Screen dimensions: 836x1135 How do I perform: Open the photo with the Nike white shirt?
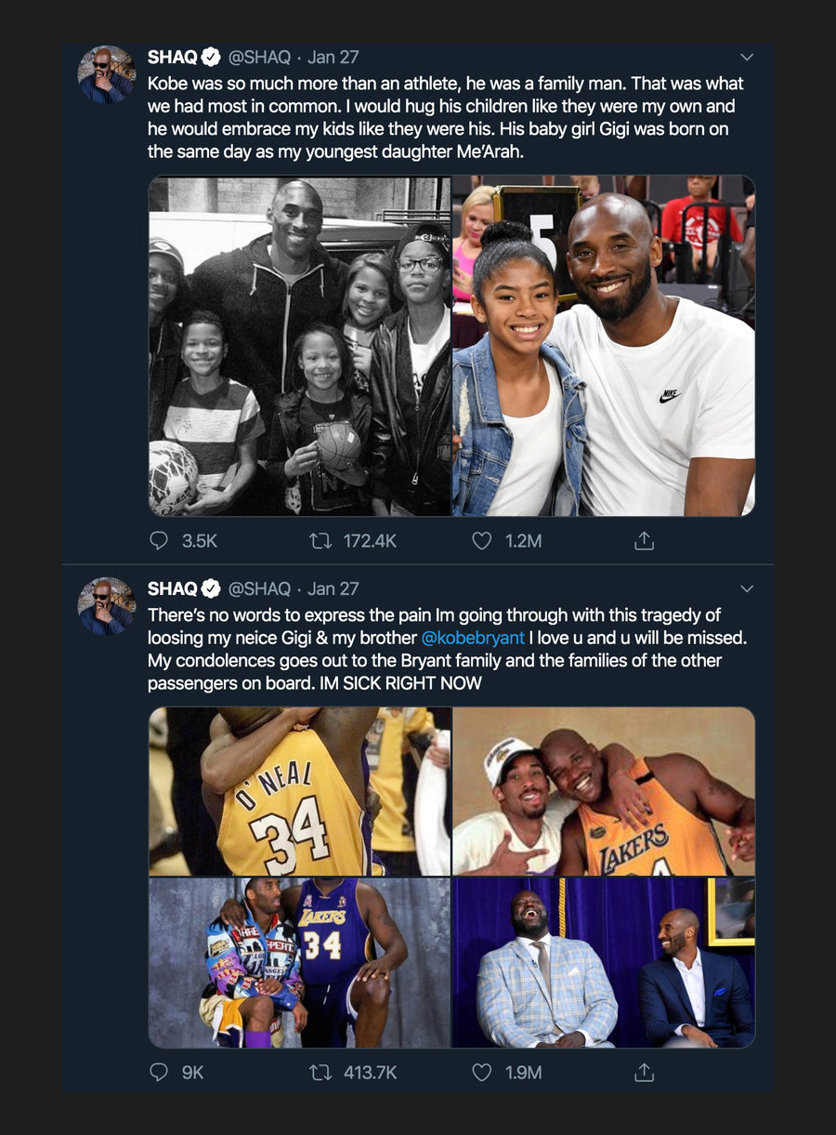tap(604, 346)
